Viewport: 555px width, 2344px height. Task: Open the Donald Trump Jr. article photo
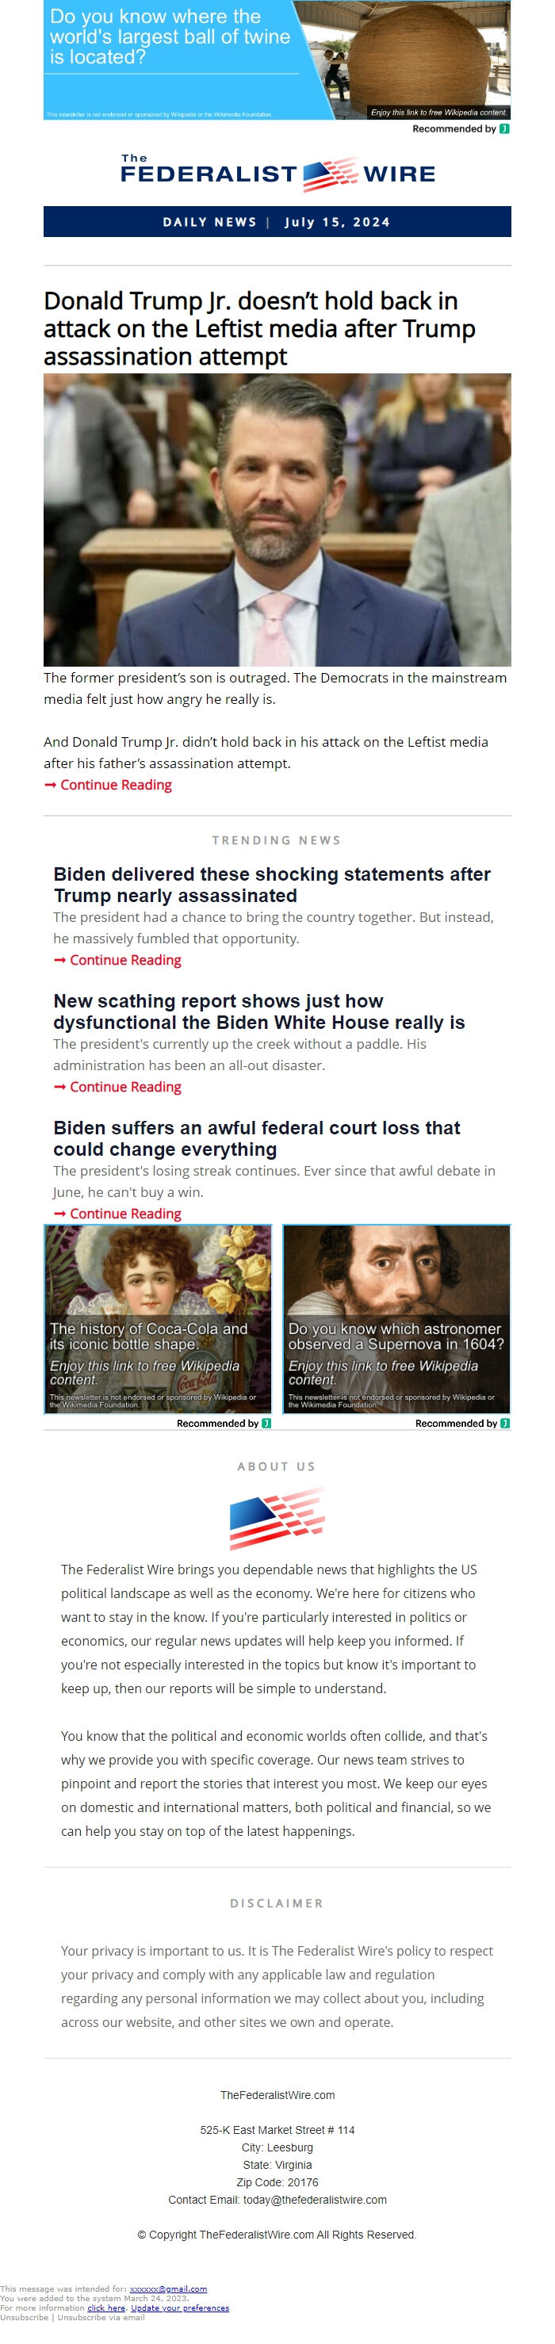277,519
